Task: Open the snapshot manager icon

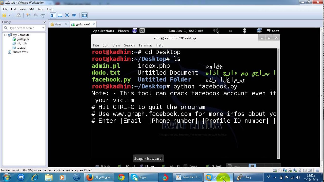Action: [x=43, y=15]
